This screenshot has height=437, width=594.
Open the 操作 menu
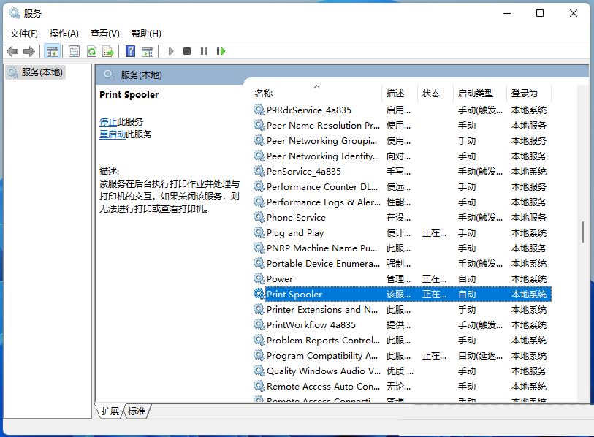(x=64, y=33)
